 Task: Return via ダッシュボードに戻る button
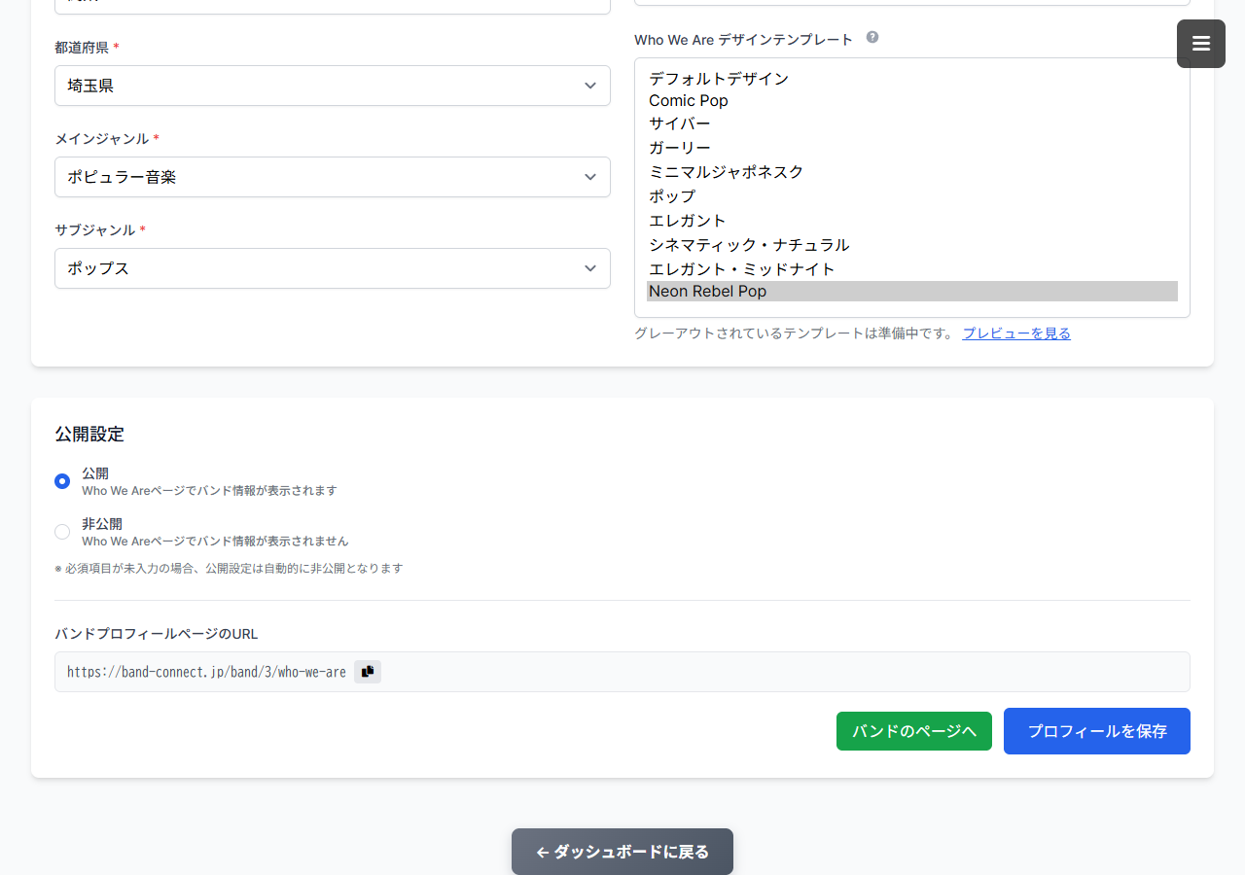(x=622, y=852)
